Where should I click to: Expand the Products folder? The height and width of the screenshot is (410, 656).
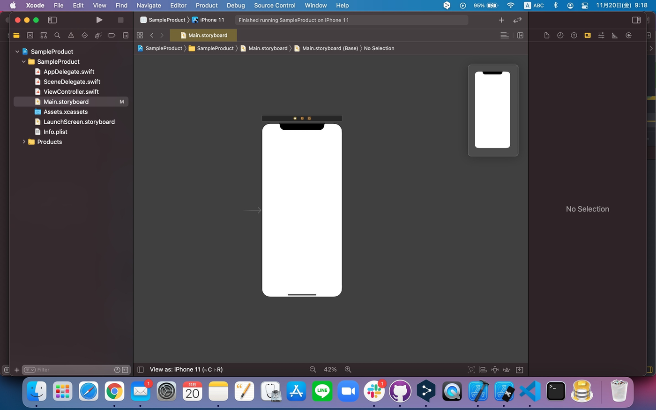[24, 142]
